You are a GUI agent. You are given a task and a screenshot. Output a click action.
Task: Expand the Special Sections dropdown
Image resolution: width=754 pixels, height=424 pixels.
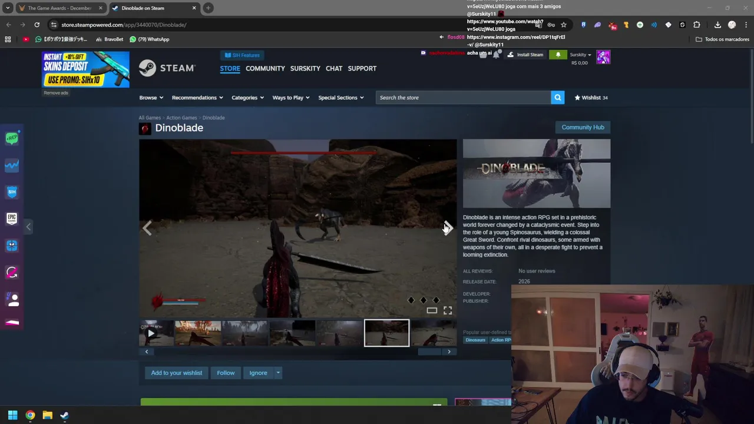[x=341, y=98]
